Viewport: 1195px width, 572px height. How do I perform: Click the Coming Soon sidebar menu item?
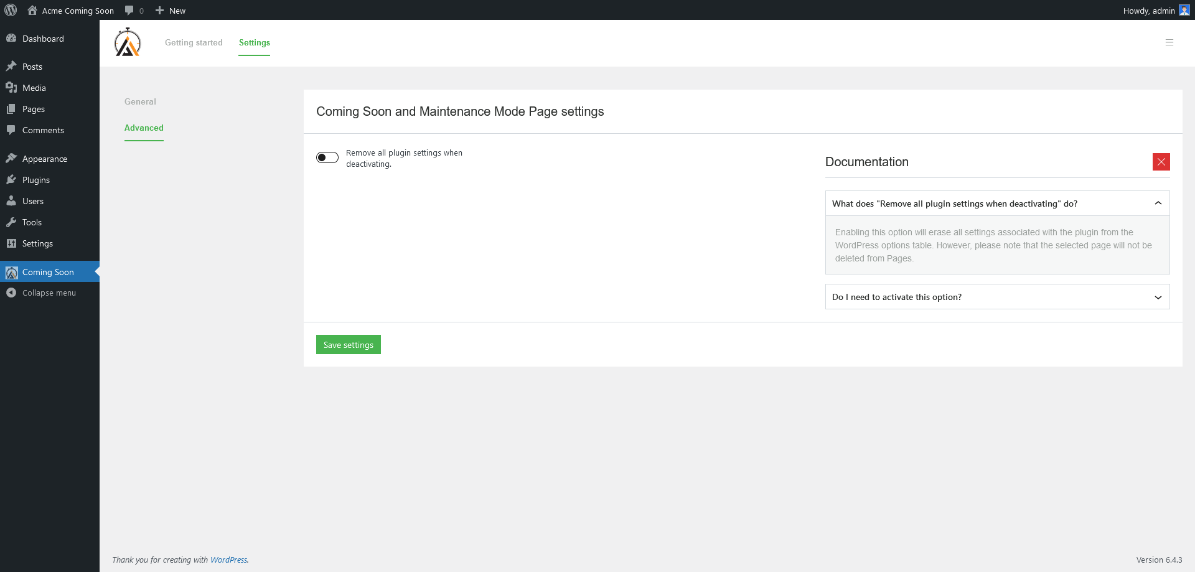[50, 272]
